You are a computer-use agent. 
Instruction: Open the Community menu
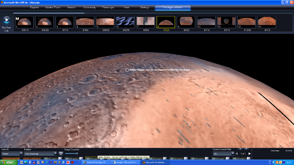[x=90, y=7]
